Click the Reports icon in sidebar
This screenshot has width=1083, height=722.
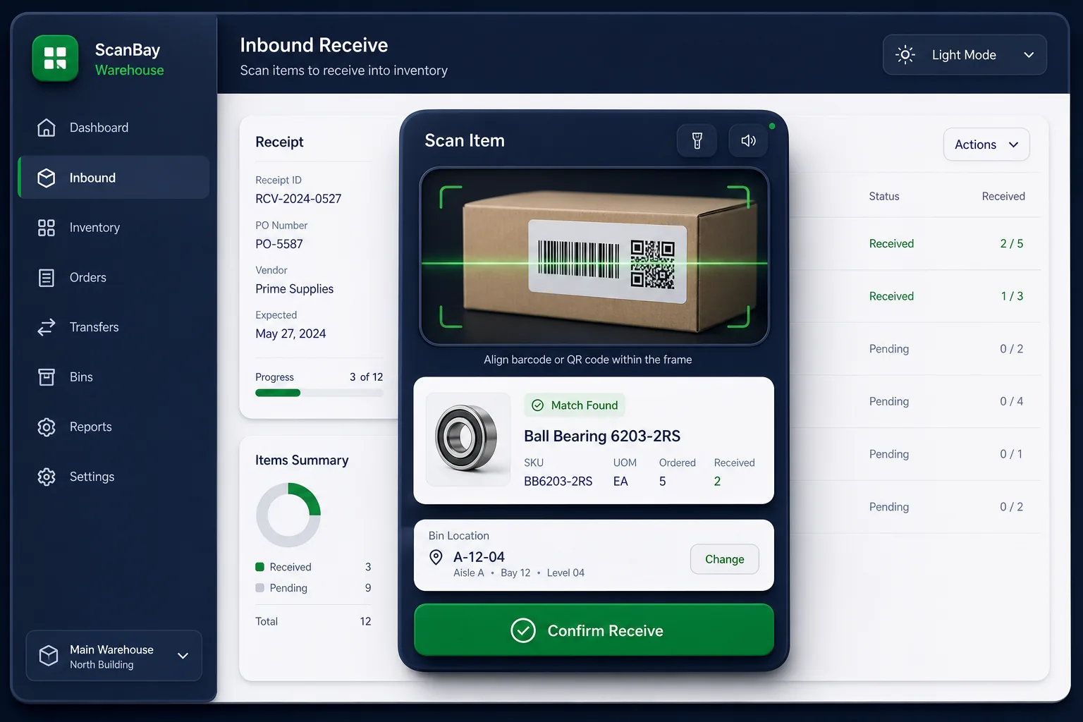coord(47,427)
